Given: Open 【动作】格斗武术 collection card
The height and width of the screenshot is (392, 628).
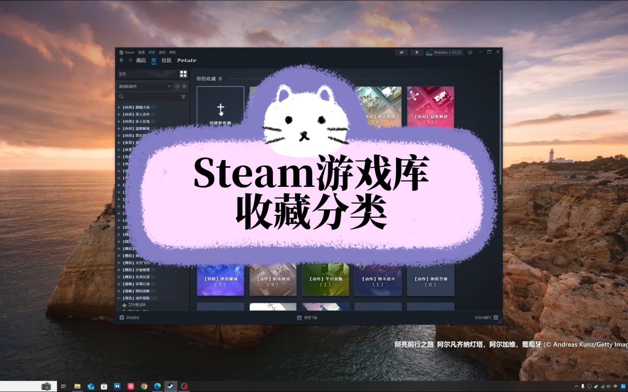Looking at the screenshot, I should click(x=378, y=280).
